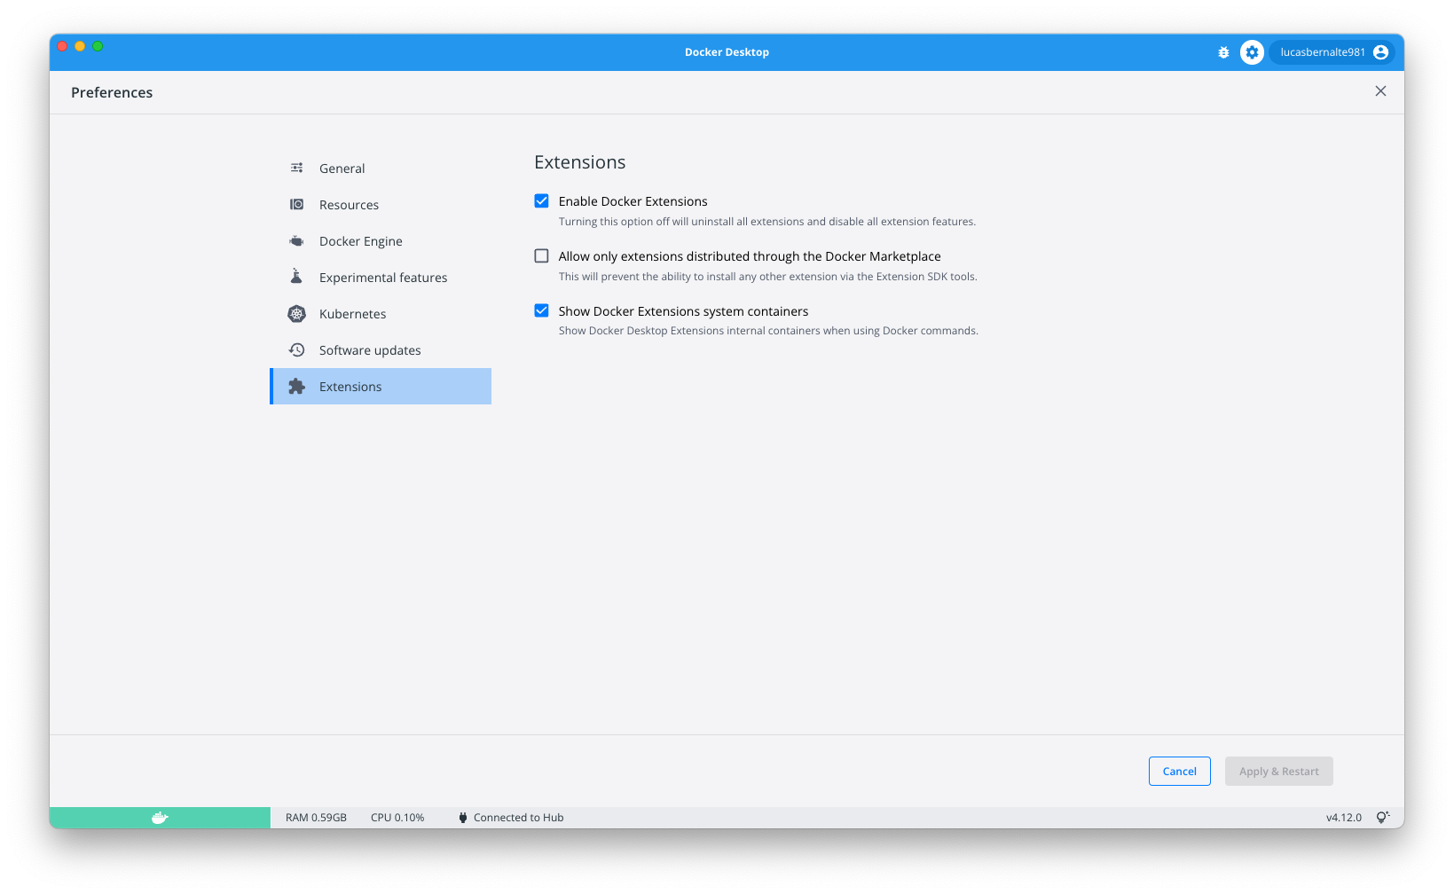Click the settings gear icon

(1252, 52)
